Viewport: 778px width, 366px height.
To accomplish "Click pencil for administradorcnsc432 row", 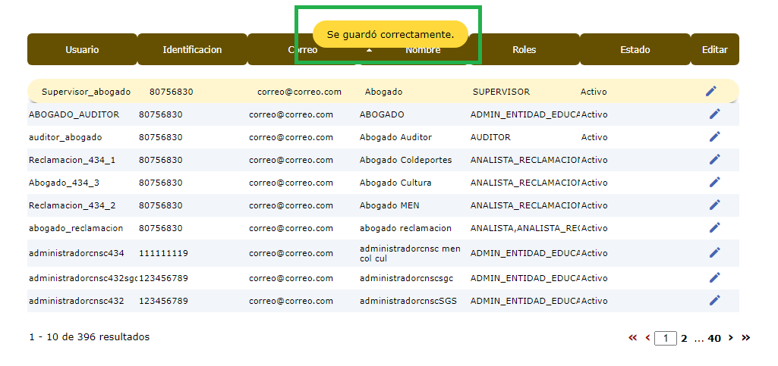I will (714, 301).
